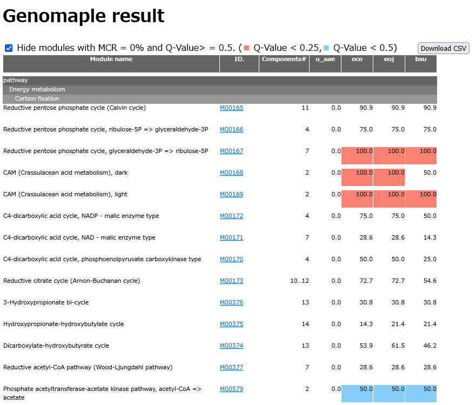
Task: Click the Module name column header
Action: pos(111,59)
